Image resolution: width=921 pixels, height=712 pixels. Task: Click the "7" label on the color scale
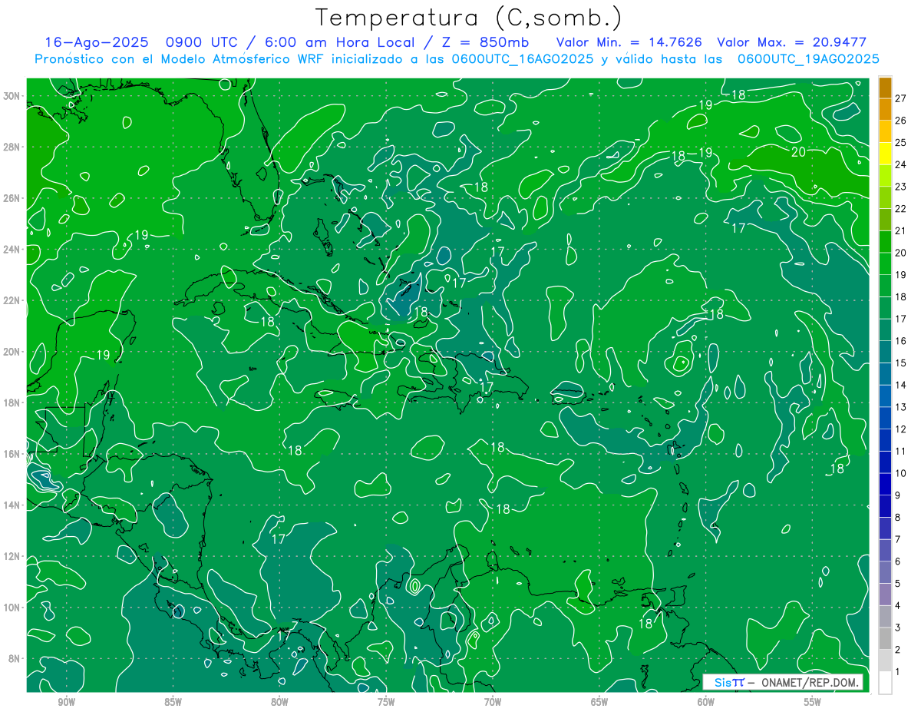pos(898,539)
